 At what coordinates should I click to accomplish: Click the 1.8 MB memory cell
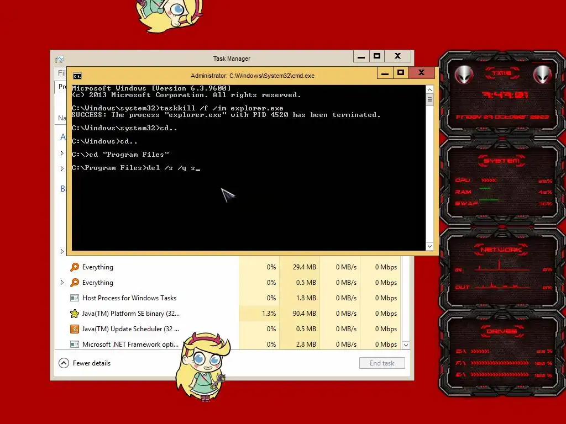pyautogui.click(x=300, y=298)
